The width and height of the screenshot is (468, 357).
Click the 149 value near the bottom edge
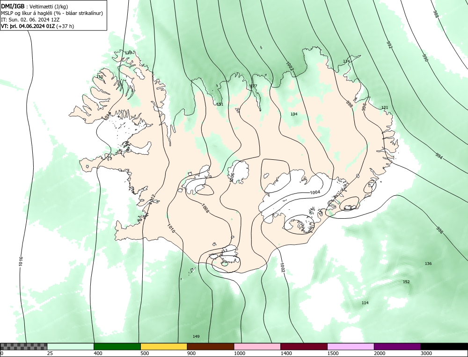coord(196,336)
